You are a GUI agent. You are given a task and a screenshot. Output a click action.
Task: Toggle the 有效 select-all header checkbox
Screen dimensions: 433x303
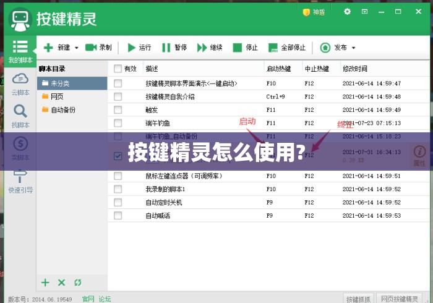(x=118, y=69)
